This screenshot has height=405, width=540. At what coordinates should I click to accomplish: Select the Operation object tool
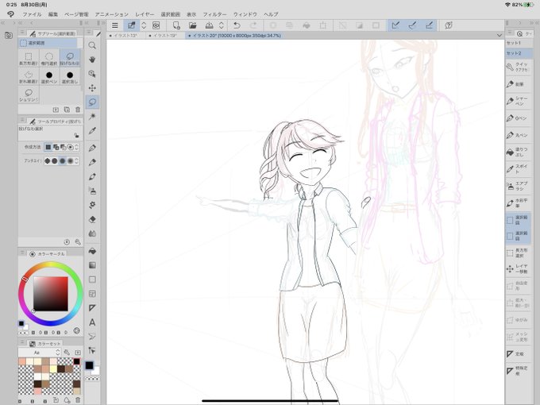(92, 74)
